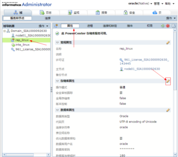
Task: Open the 日志 (Logs) main tab
Action: click(x=46, y=13)
